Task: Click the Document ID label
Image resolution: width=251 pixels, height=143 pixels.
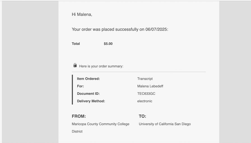Action: (x=88, y=94)
